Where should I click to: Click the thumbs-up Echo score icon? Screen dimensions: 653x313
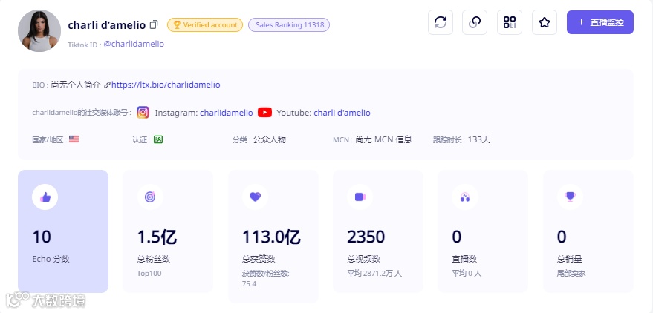45,197
